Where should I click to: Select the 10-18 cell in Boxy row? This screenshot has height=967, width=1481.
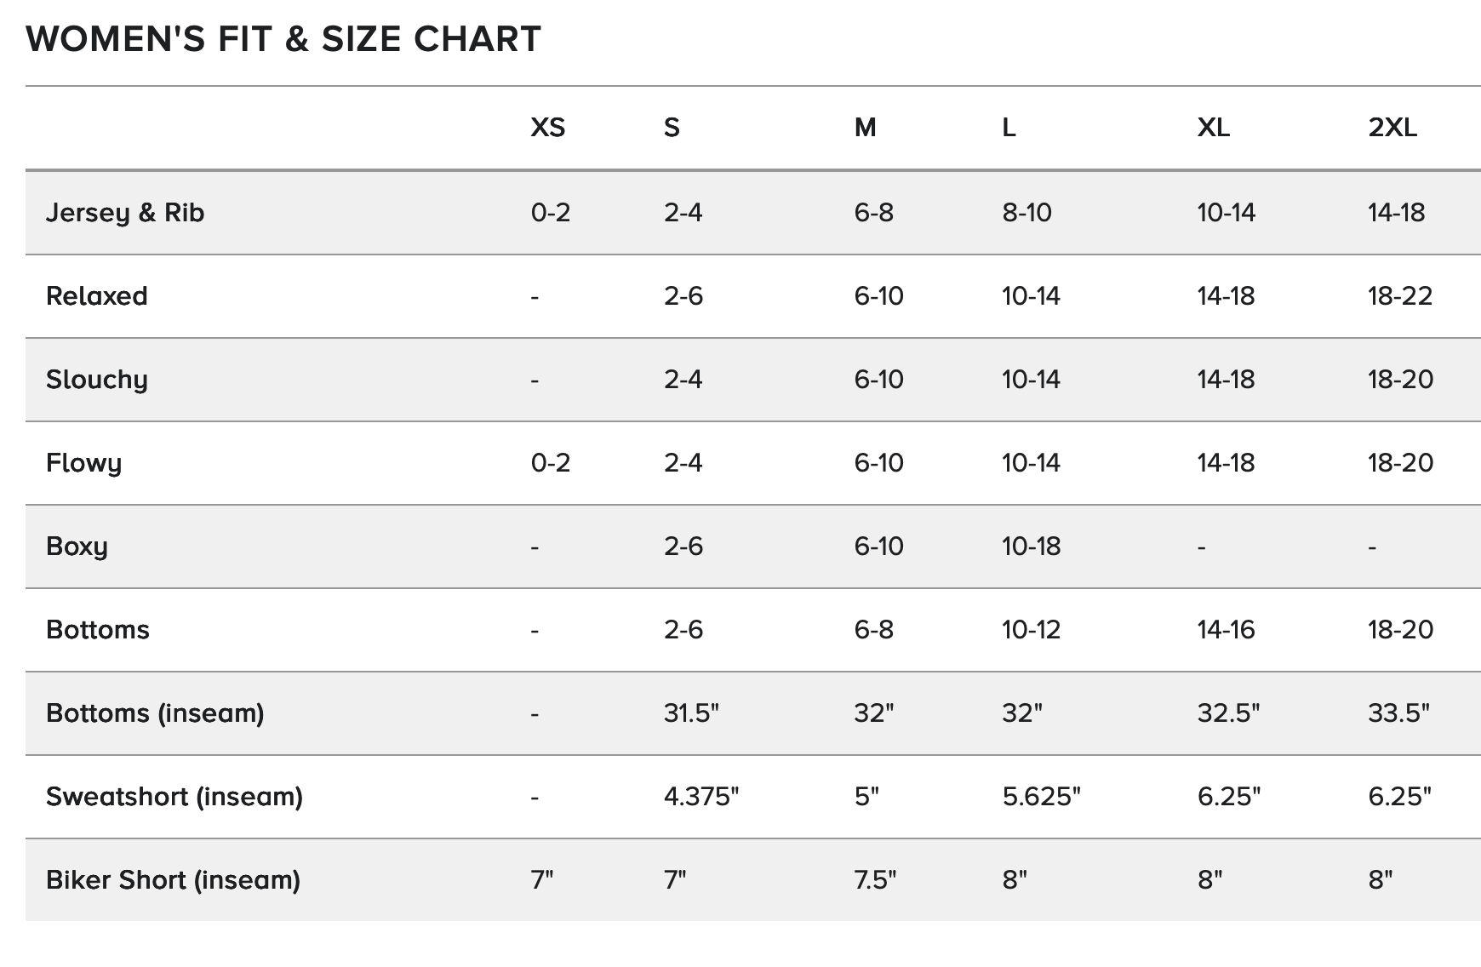(1031, 546)
